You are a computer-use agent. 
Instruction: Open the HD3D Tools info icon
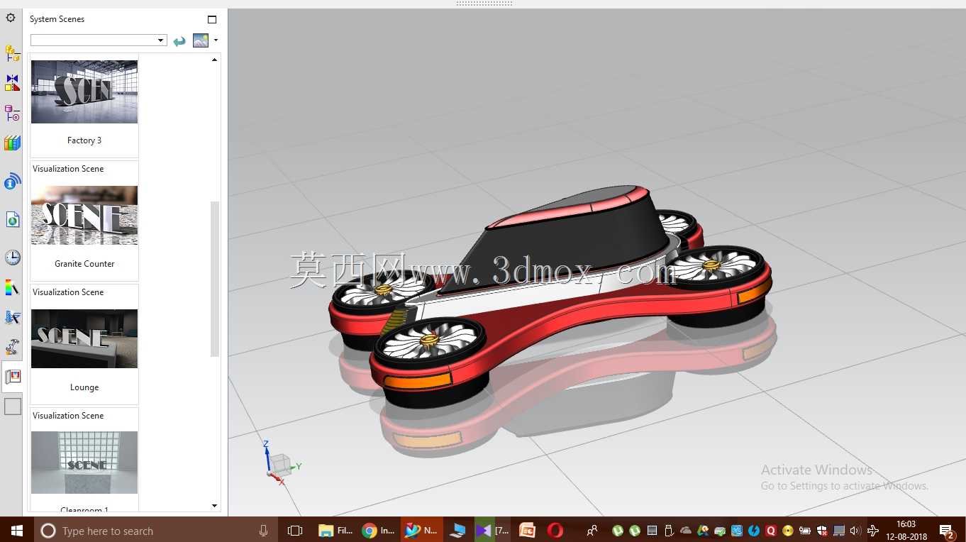12,182
